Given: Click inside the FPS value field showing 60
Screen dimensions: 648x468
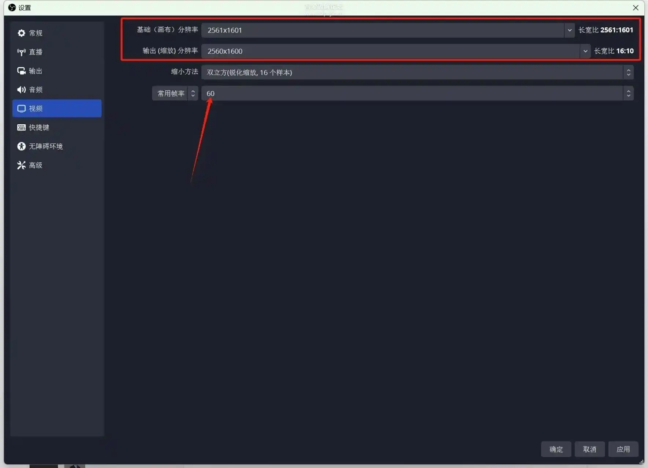Looking at the screenshot, I should pyautogui.click(x=329, y=93).
